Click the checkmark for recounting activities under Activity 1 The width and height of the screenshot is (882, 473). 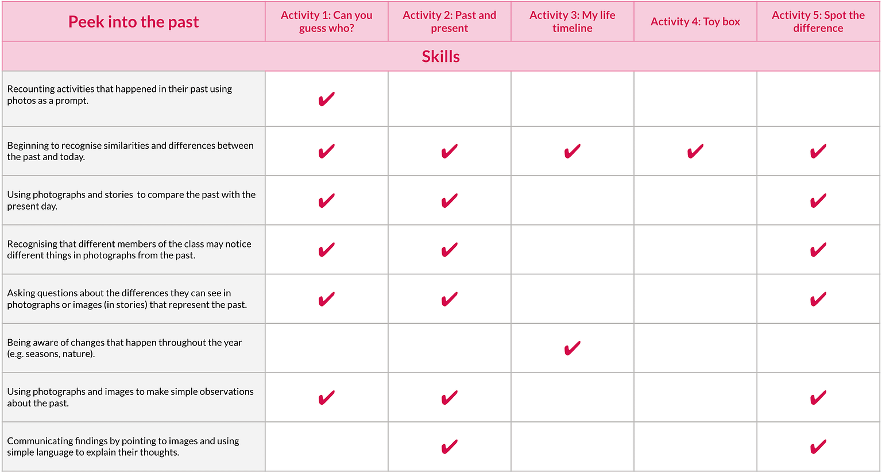click(x=326, y=99)
